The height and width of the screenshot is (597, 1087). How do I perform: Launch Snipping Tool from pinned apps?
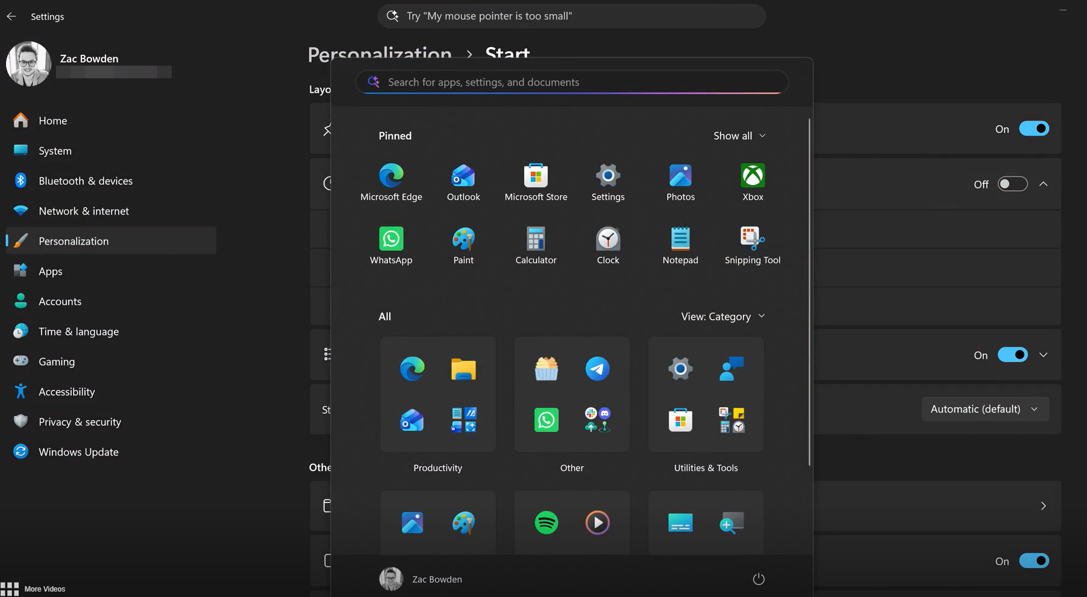point(753,246)
